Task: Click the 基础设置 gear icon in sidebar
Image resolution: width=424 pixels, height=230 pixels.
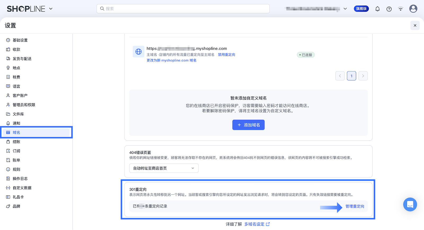Action: (x=8, y=40)
